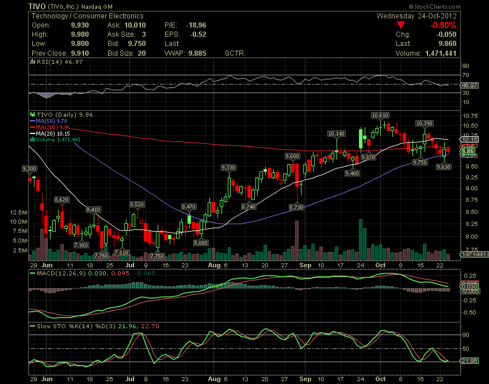Click the 10.610 peak price annotation
The width and height of the screenshot is (489, 384).
380,116
